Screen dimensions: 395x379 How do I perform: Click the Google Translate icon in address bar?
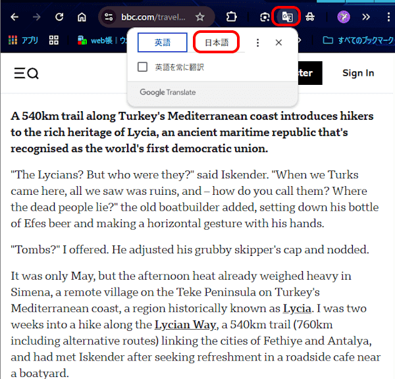[286, 16]
